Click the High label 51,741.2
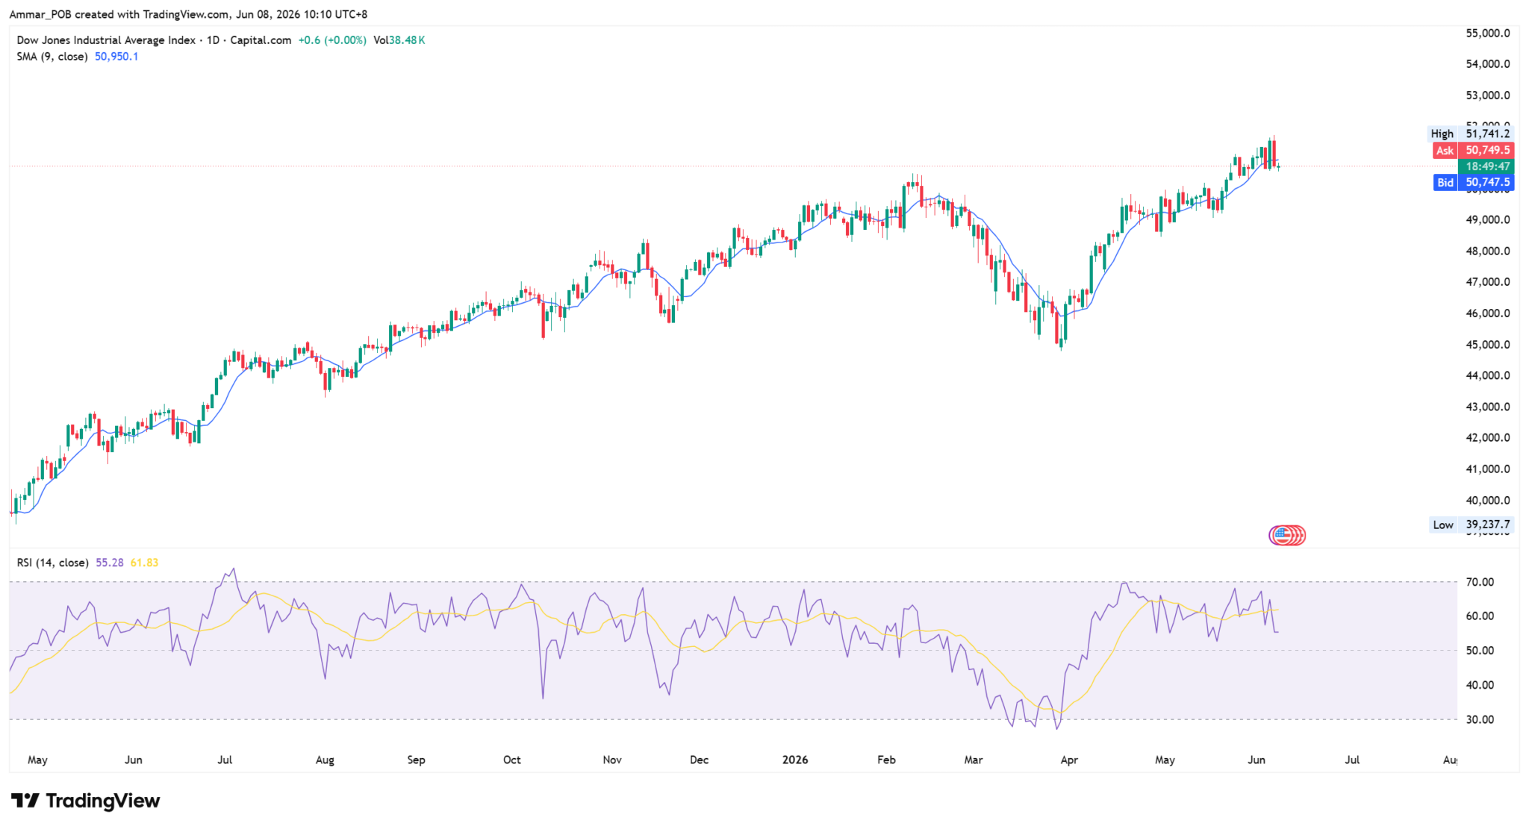Image resolution: width=1529 pixels, height=829 pixels. (x=1471, y=134)
